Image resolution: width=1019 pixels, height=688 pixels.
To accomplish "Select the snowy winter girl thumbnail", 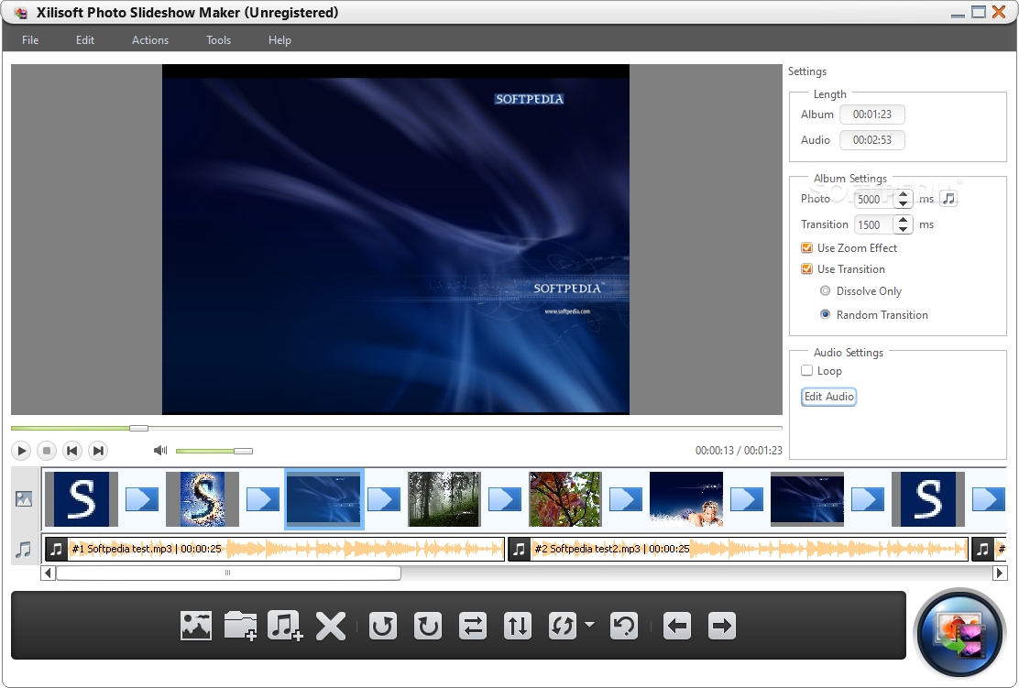I will 686,499.
